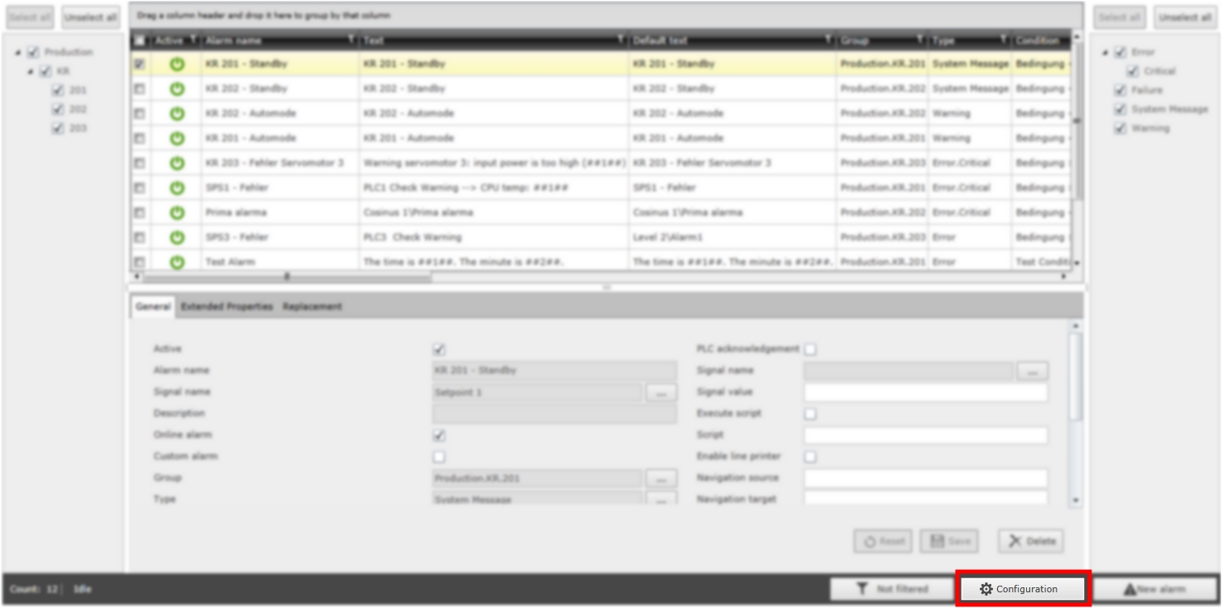
Task: Click the alarm grid horizontal scrollbar thumb
Action: (x=285, y=278)
